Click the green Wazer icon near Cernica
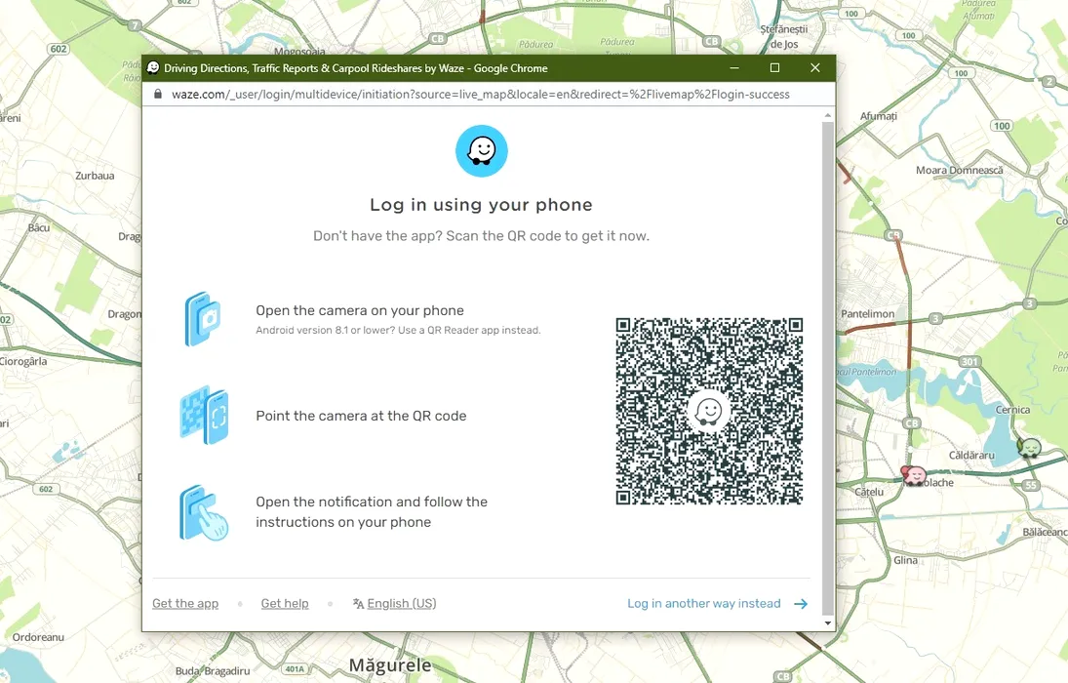Screen dimensions: 1068x683 (1029, 447)
